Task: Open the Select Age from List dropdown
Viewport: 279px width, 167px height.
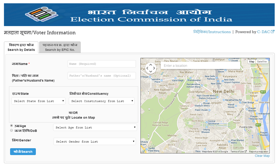Action: click(95, 127)
